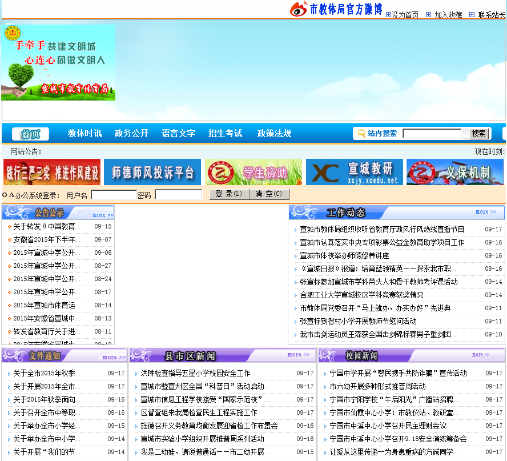The height and width of the screenshot is (461, 507).
Task: Open the 政务公开 menu
Action: [x=131, y=133]
